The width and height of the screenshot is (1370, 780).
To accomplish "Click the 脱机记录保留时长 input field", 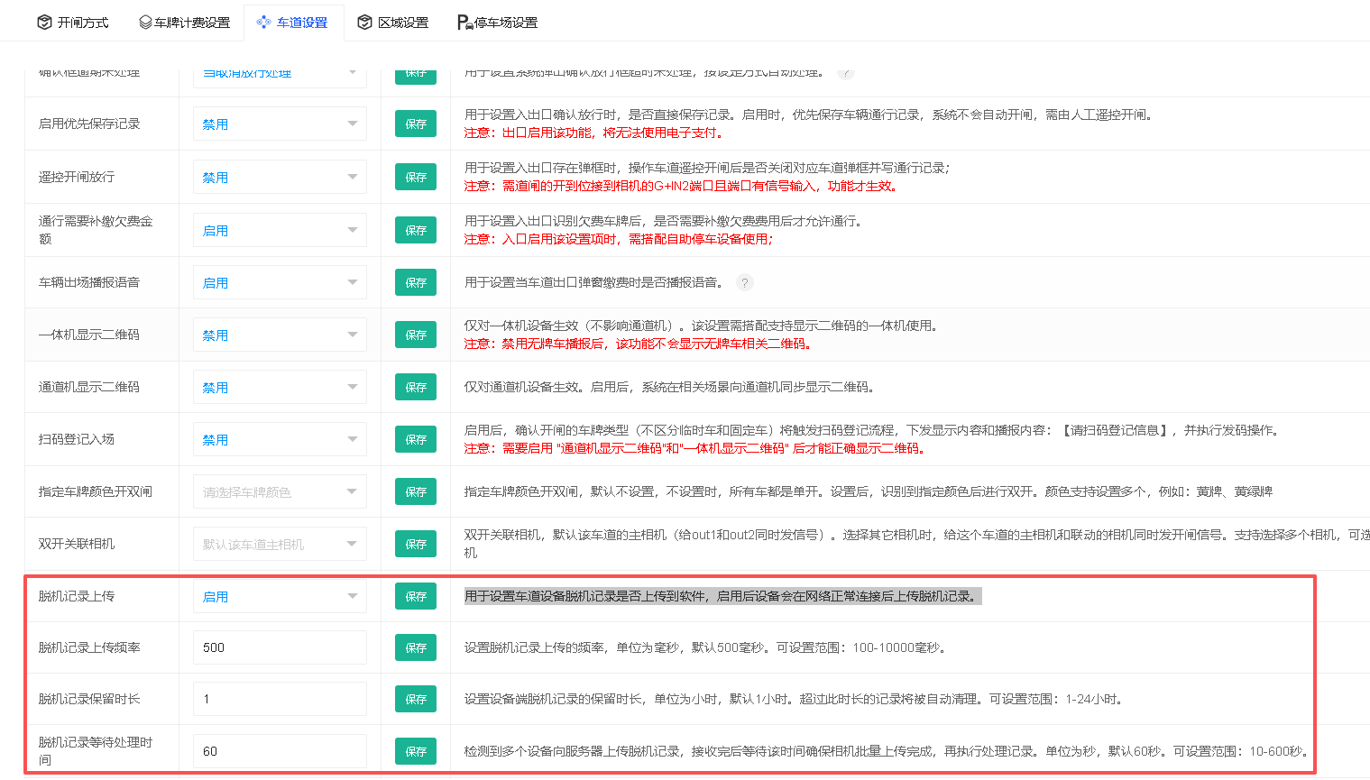I will 280,699.
